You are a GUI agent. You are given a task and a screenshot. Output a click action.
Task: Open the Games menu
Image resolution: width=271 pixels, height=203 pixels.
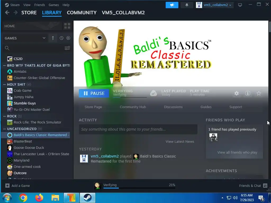coord(53,5)
